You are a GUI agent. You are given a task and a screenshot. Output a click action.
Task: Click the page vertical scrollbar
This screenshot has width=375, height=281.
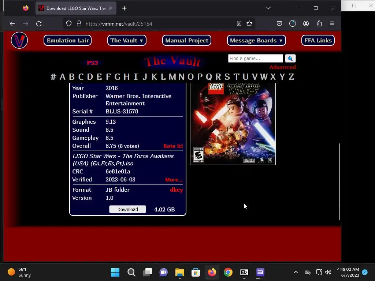(x=339, y=181)
